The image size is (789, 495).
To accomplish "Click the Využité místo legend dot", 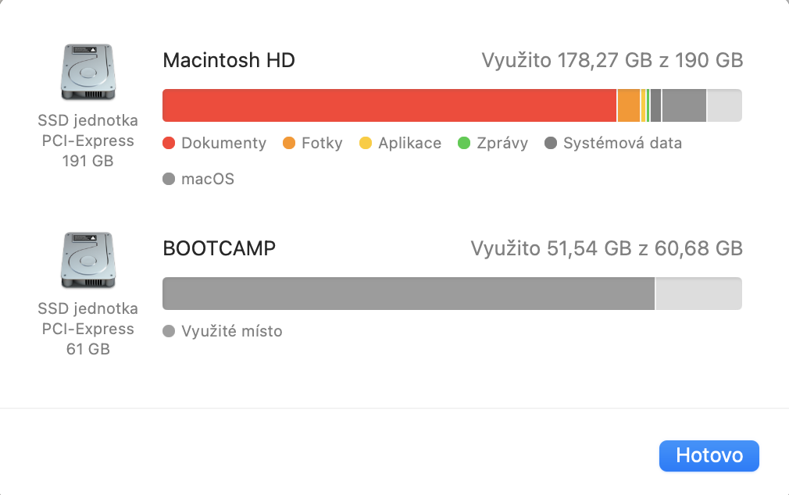I will [x=169, y=332].
